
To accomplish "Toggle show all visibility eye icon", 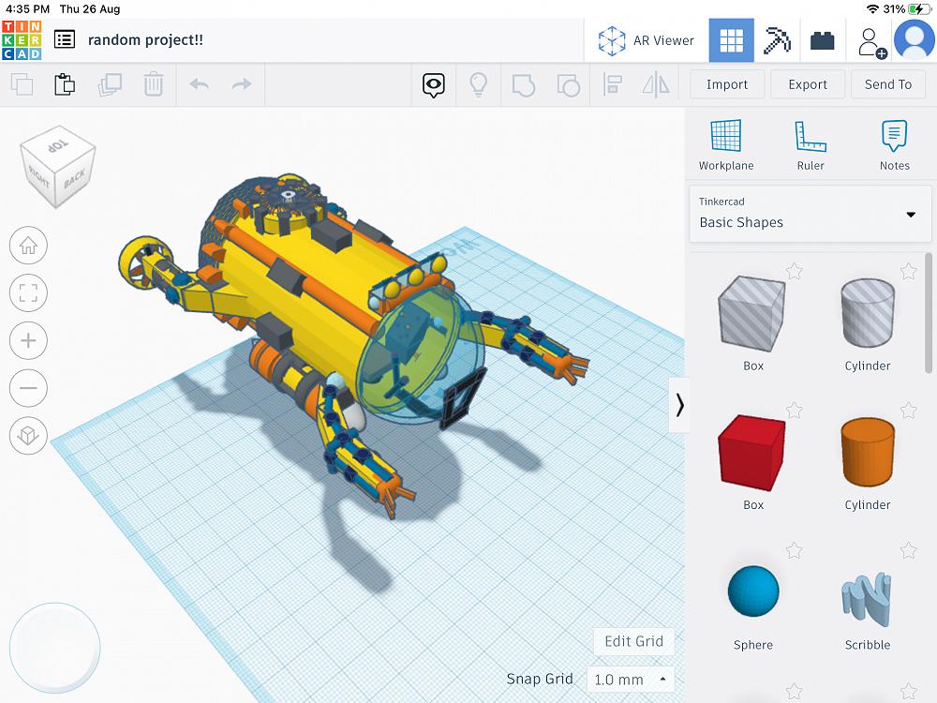I will tap(433, 85).
